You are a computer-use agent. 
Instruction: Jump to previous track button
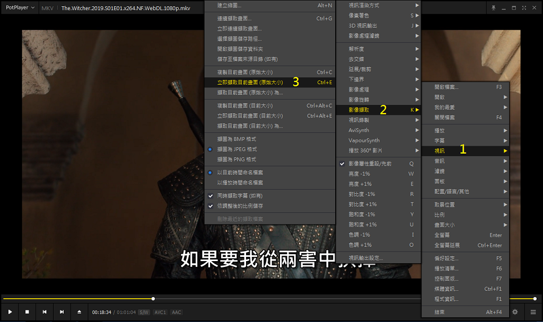pyautogui.click(x=45, y=312)
